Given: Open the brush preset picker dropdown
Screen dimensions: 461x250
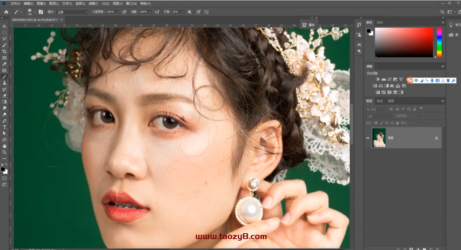Looking at the screenshot, I should pyautogui.click(x=35, y=12).
